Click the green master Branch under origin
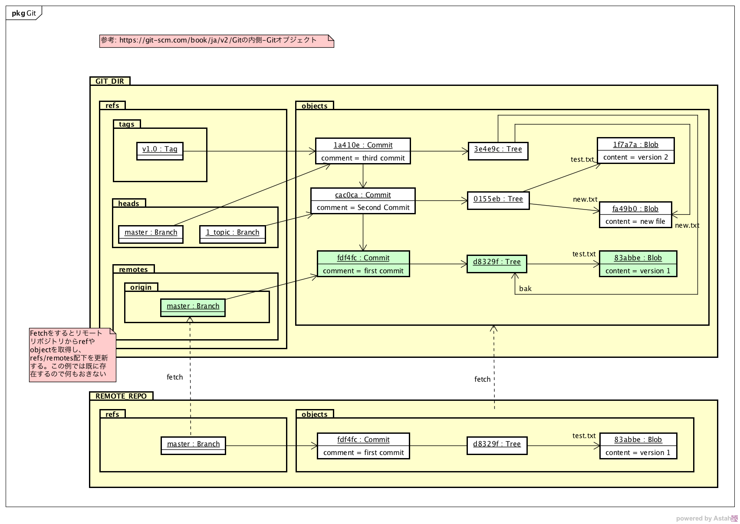This screenshot has width=740, height=524. coord(193,308)
